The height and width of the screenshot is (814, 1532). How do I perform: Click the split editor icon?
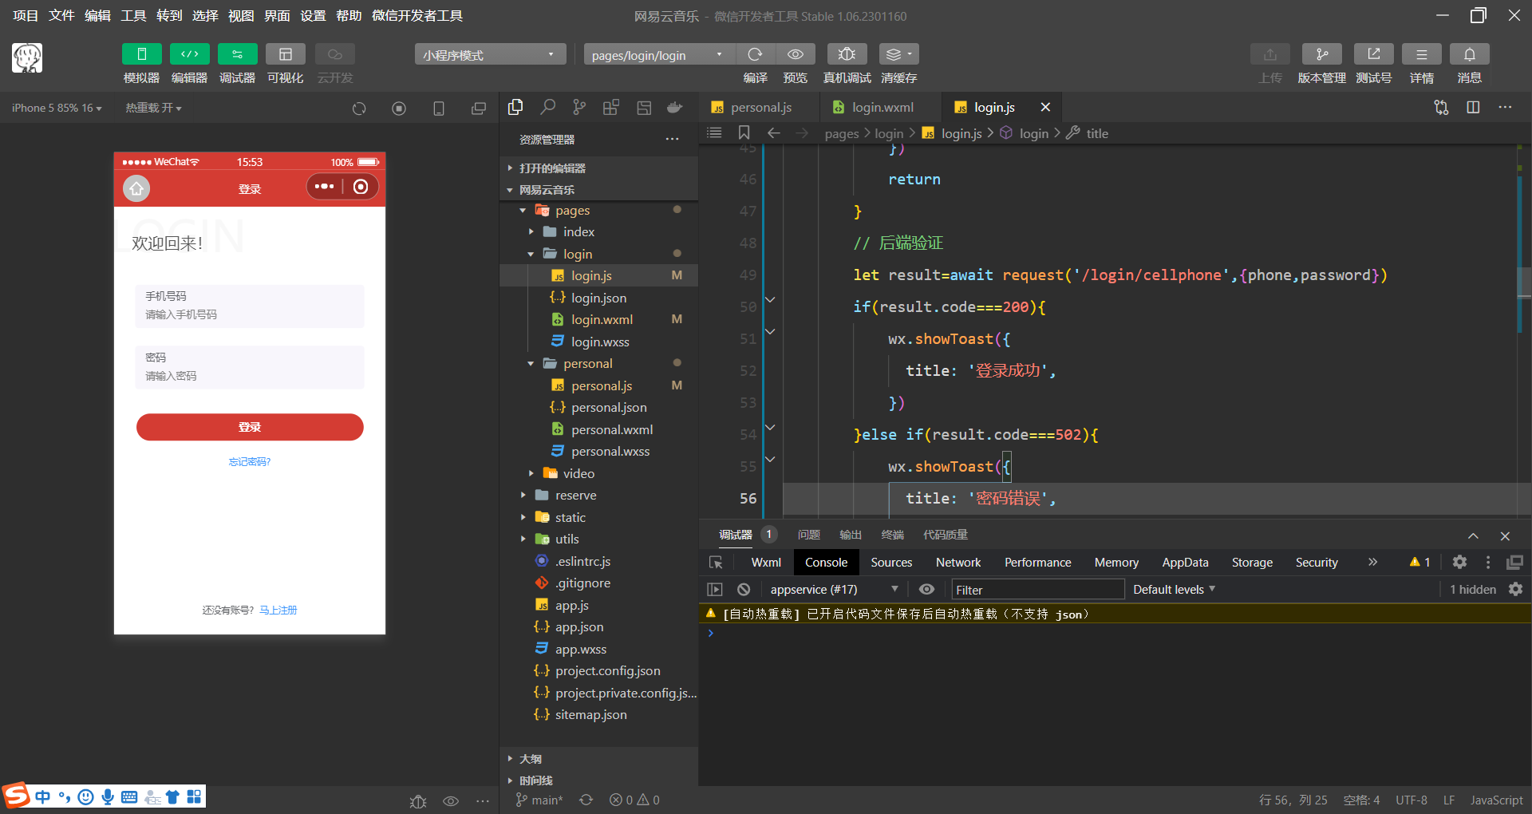click(1473, 107)
